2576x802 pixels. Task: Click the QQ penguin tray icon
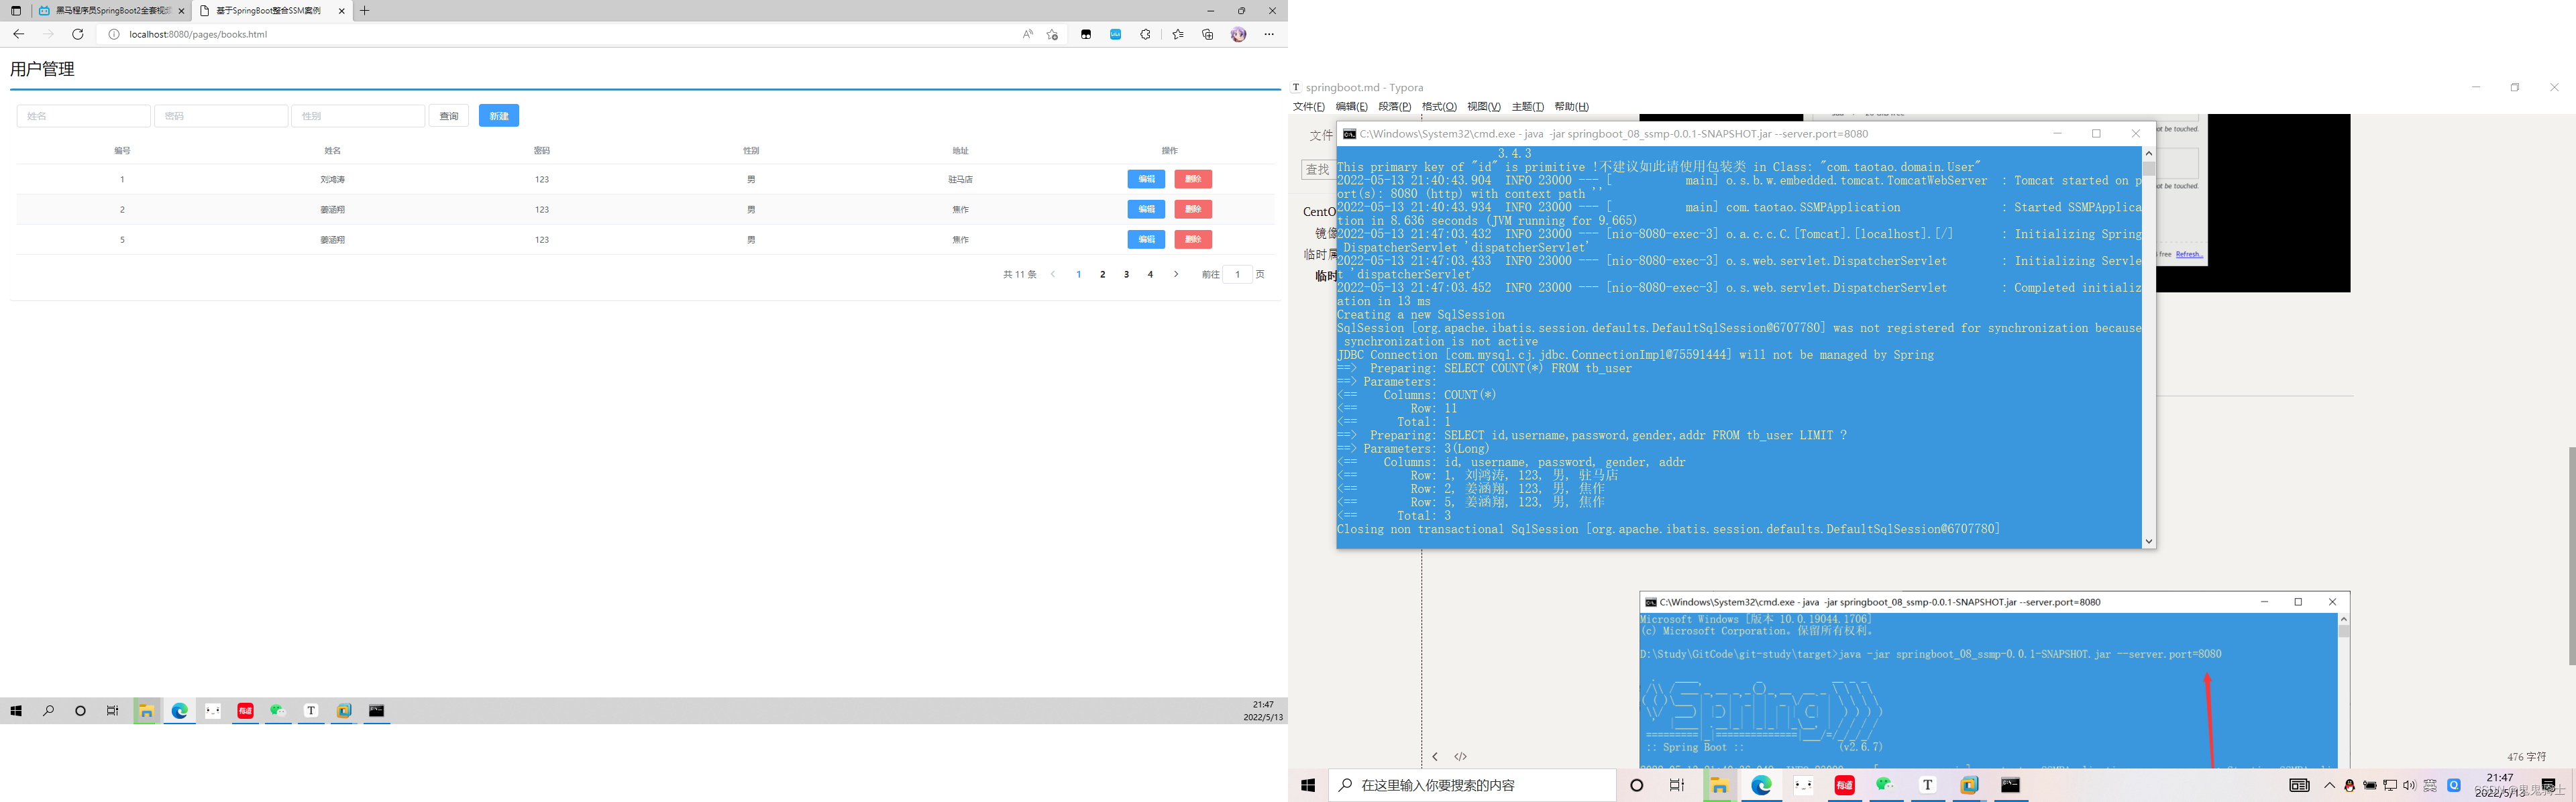point(2350,786)
